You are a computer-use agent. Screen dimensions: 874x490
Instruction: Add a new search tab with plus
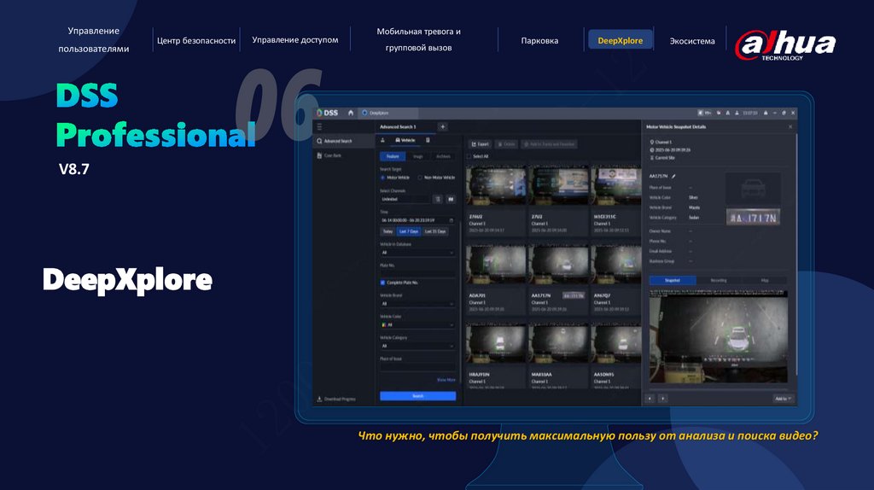[x=443, y=127]
